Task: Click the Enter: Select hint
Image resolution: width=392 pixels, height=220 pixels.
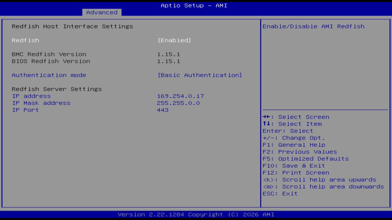Action: tap(288, 131)
